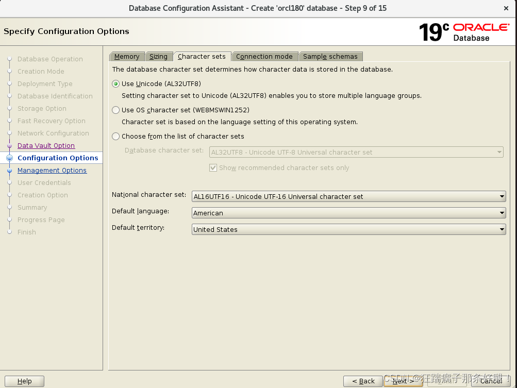517x388 pixels.
Task: Open the Sample schemas tab
Action: 330,57
